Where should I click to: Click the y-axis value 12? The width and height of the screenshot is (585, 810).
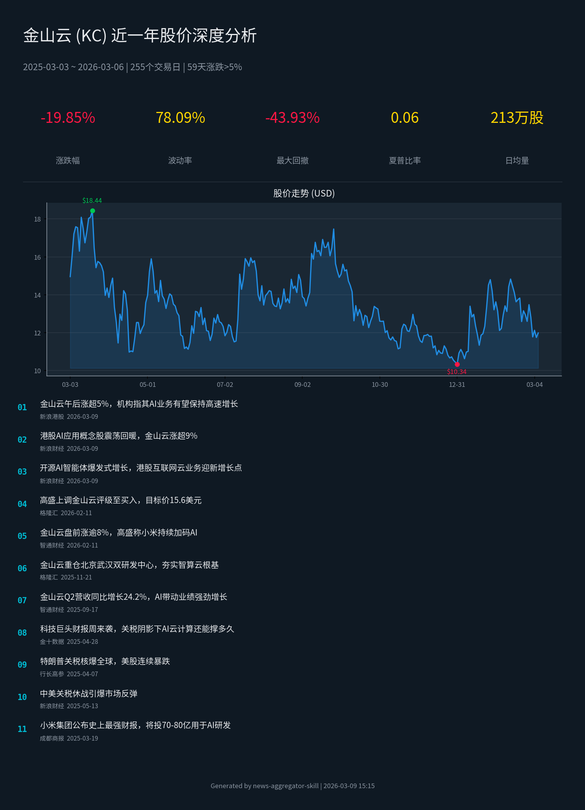pyautogui.click(x=37, y=333)
